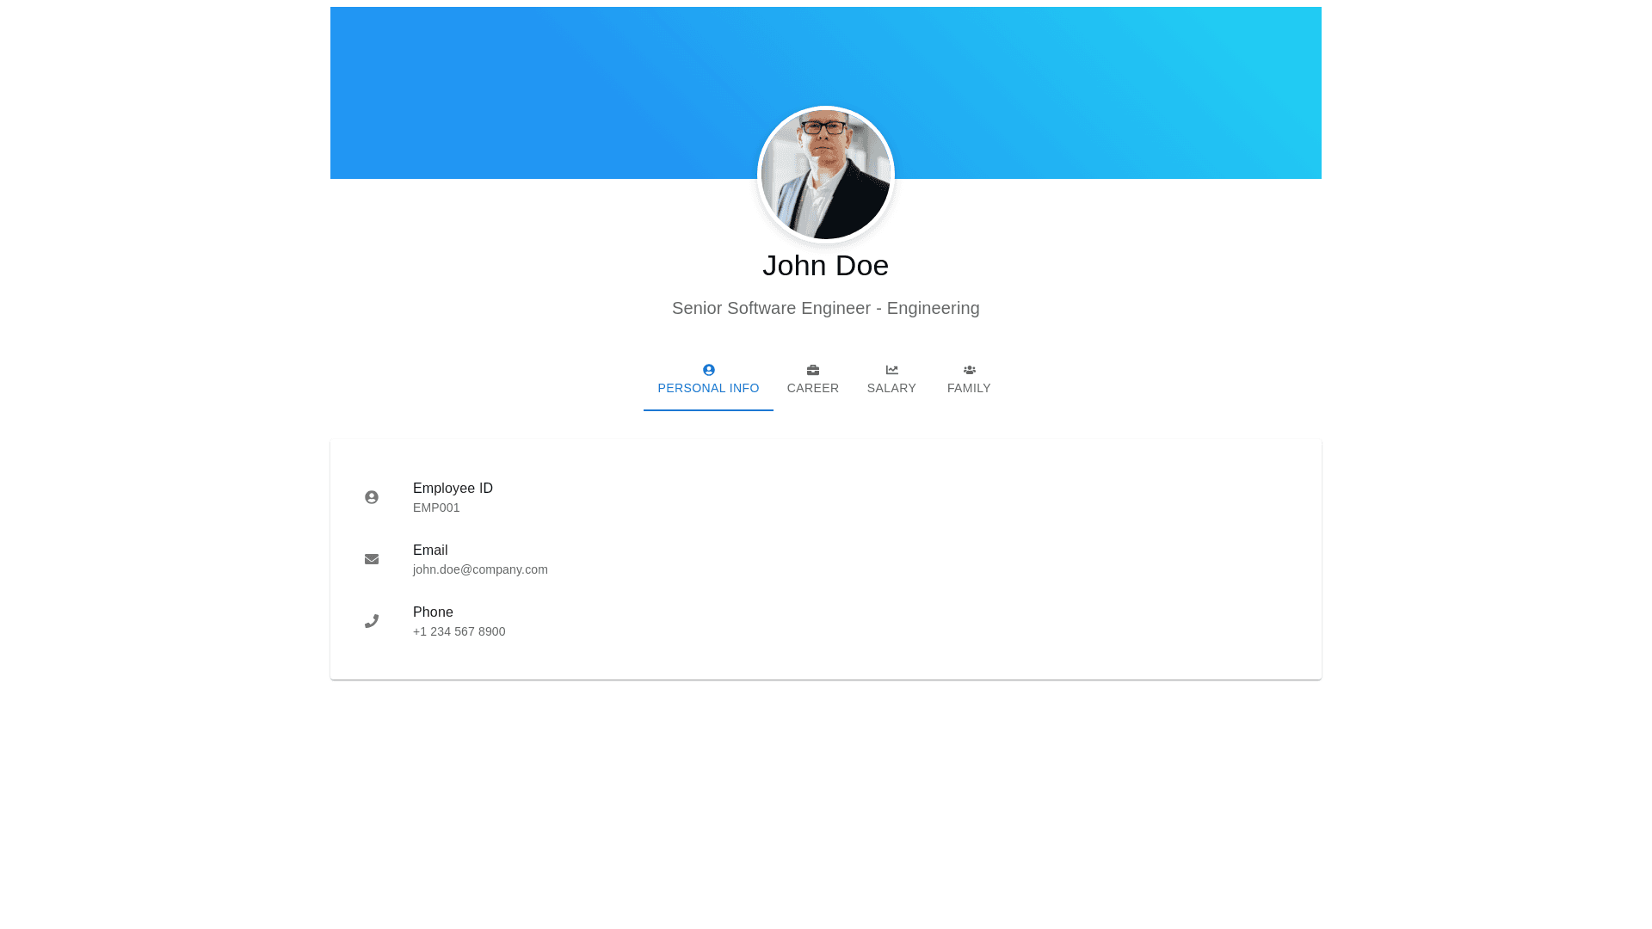Image resolution: width=1652 pixels, height=929 pixels.
Task: Click the person icon above Personal Info
Action: click(x=708, y=370)
